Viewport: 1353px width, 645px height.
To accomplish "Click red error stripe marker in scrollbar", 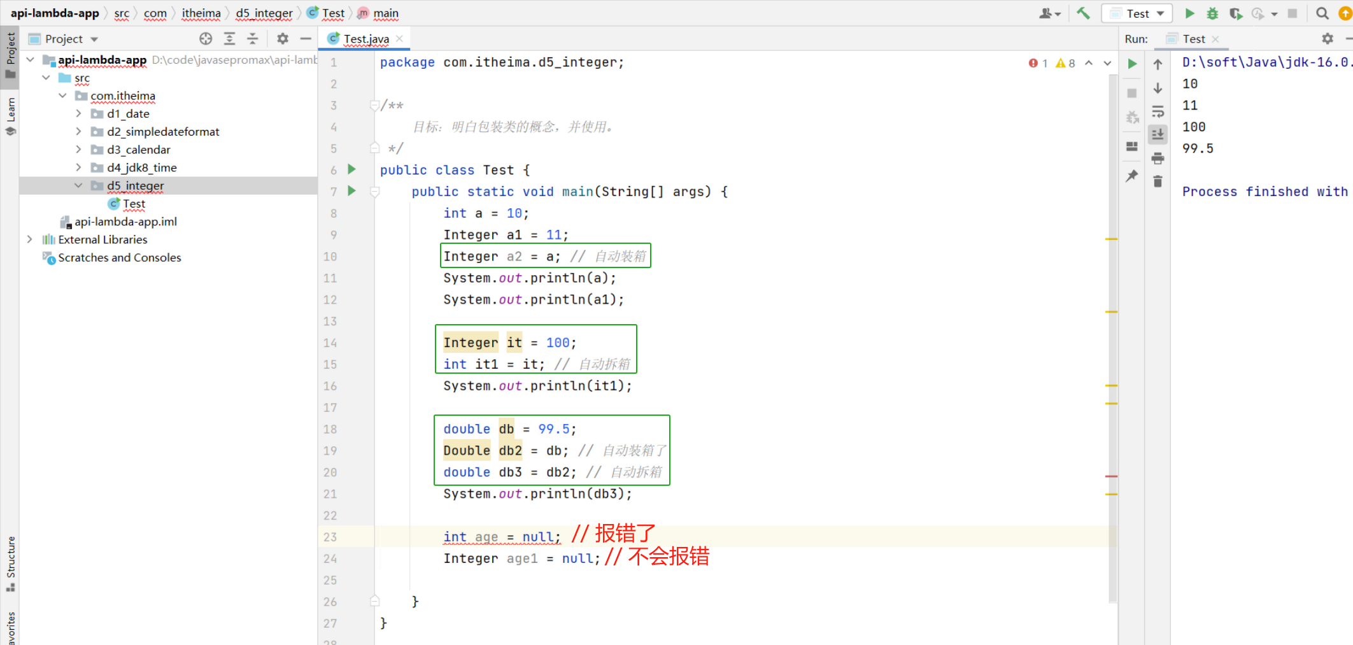I will tap(1112, 476).
